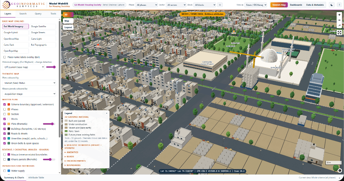This screenshot has width=344, height=181.
Task: Select Google Satellite base map
Action: tap(43, 26)
